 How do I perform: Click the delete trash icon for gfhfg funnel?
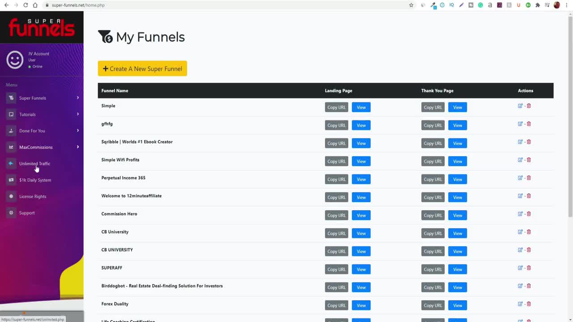[529, 124]
